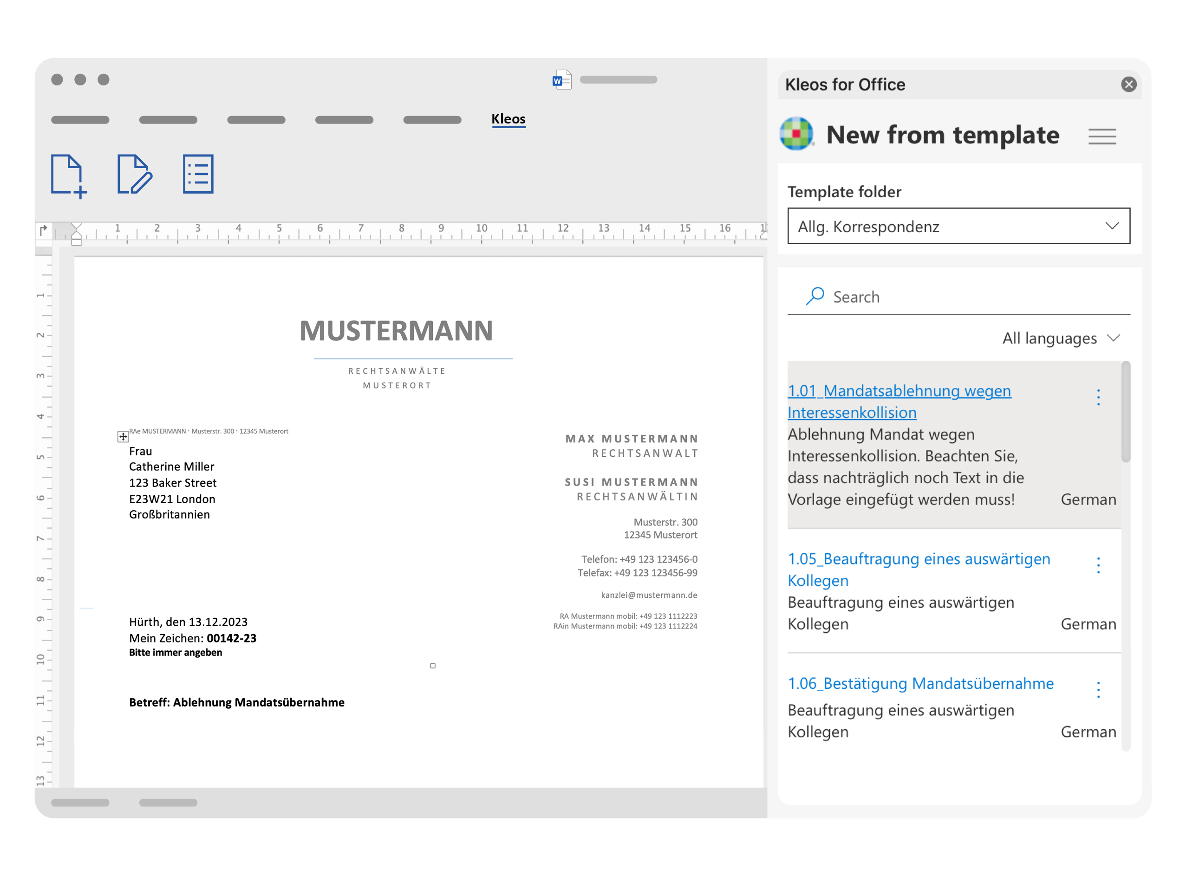Open options for 1.05 Beauftragung template
The height and width of the screenshot is (882, 1186).
coord(1098,565)
